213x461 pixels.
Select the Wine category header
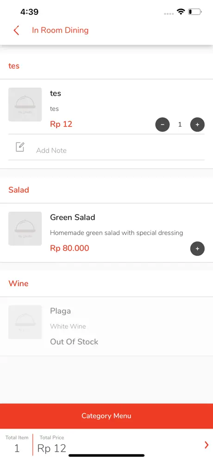point(19,283)
